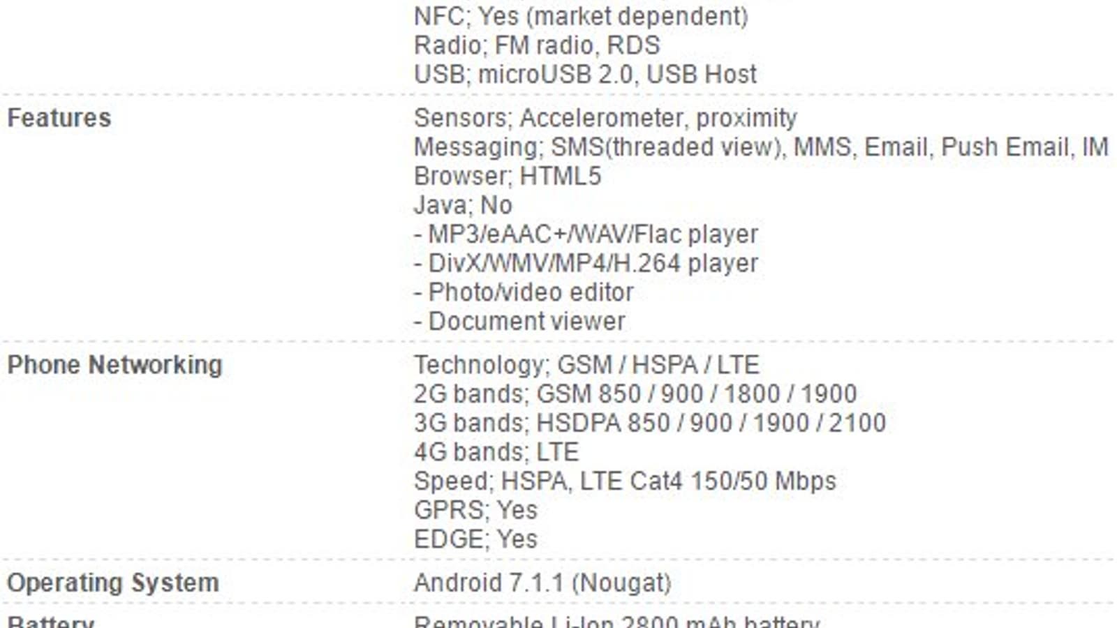
Task: Click the Document viewer line
Action: coord(519,322)
